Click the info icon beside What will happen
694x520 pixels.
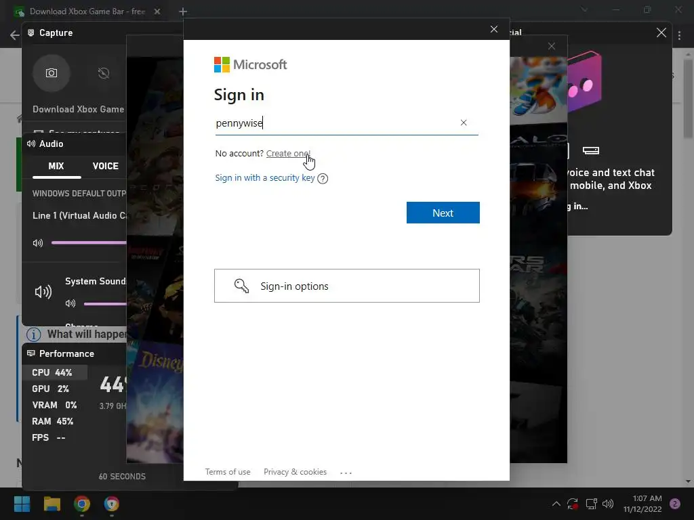click(34, 334)
